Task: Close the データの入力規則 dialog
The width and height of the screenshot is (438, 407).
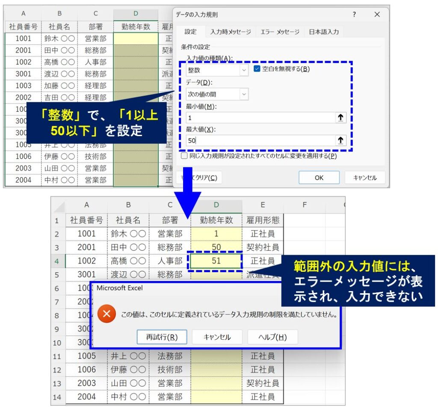Action: click(x=377, y=15)
